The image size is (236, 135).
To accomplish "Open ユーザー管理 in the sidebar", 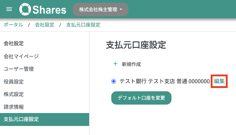I will 19,69.
